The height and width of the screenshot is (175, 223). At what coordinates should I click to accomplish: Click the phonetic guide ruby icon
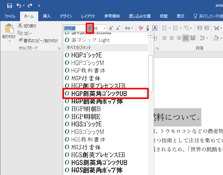[148, 28]
